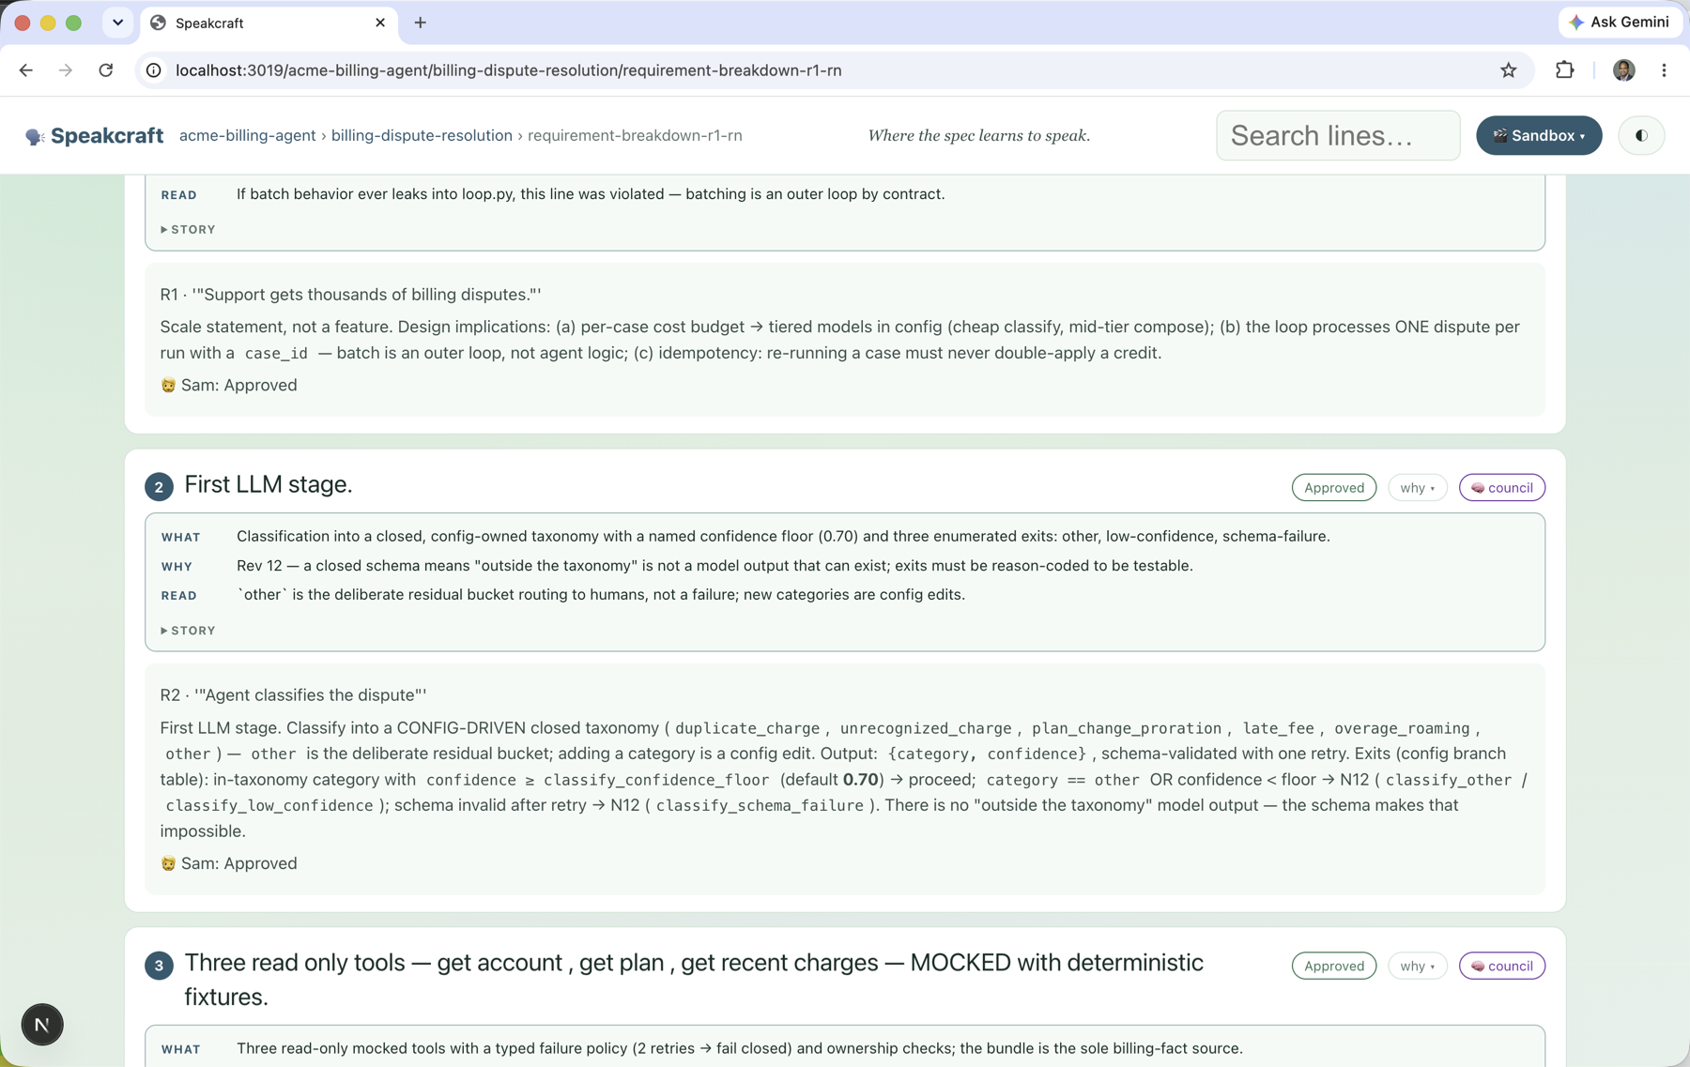Click the READ line about the residual bucket
The width and height of the screenshot is (1690, 1067).
[601, 595]
